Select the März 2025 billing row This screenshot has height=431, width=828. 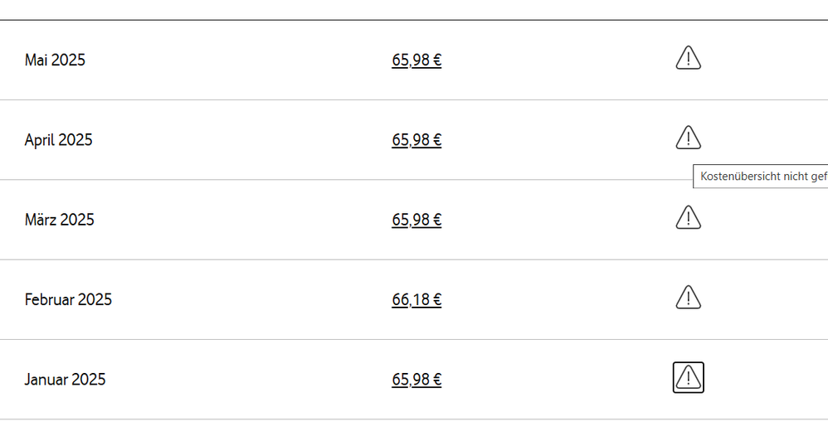249,220
